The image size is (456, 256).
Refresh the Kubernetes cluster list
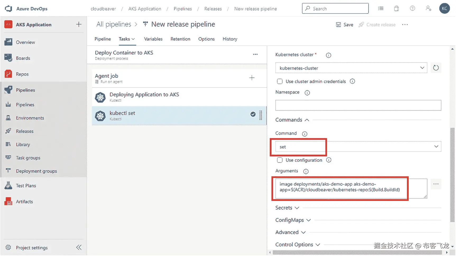(436, 68)
